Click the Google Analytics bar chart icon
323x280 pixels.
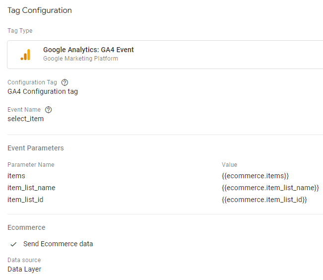tap(25, 55)
